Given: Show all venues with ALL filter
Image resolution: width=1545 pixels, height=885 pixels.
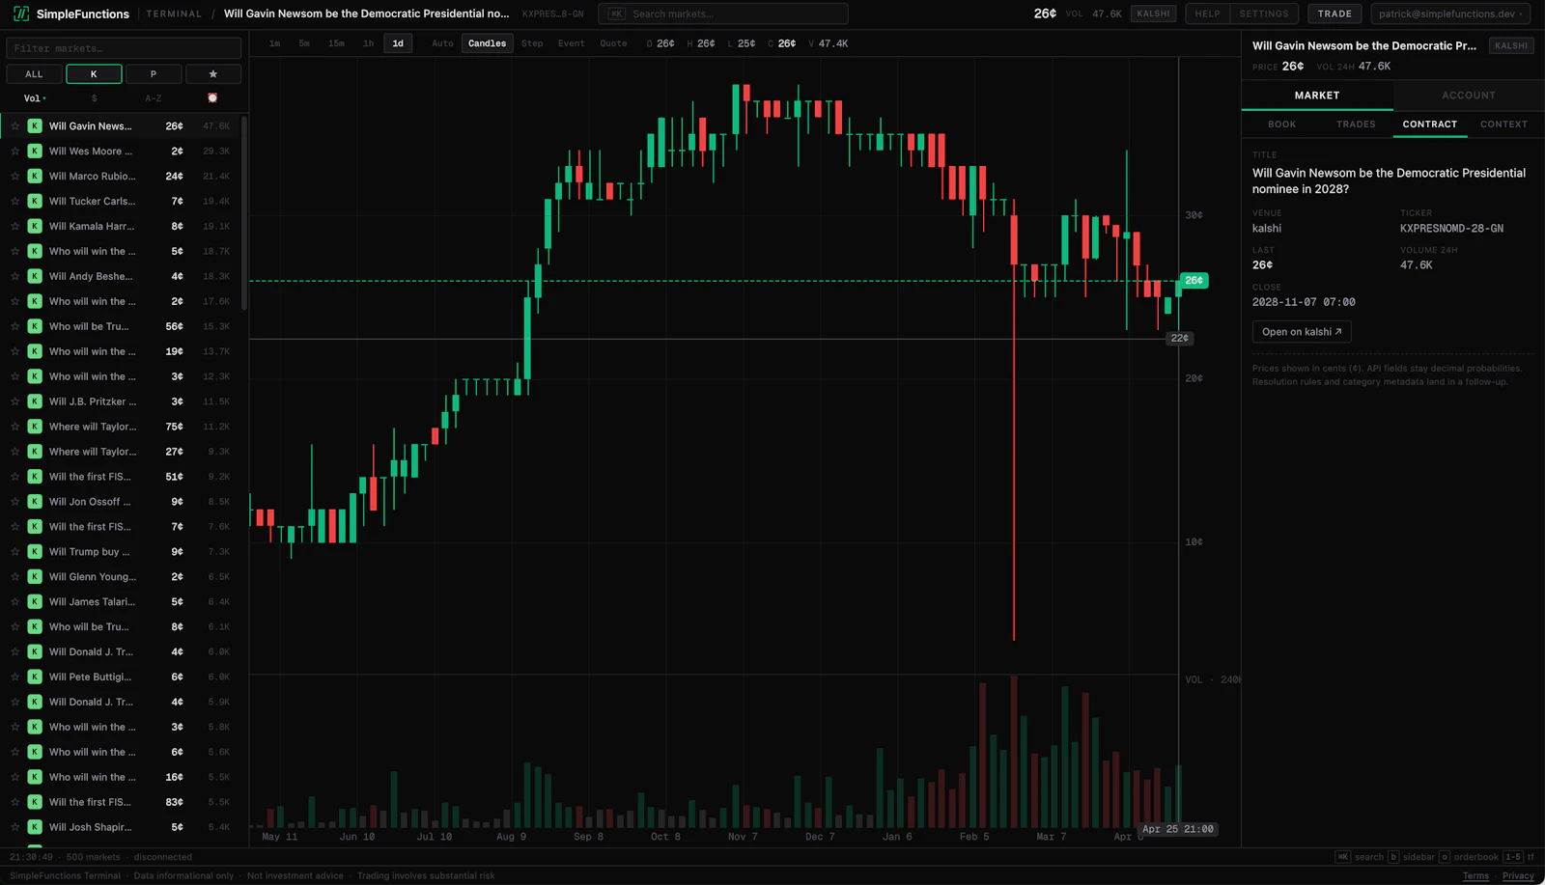Looking at the screenshot, I should tap(34, 74).
